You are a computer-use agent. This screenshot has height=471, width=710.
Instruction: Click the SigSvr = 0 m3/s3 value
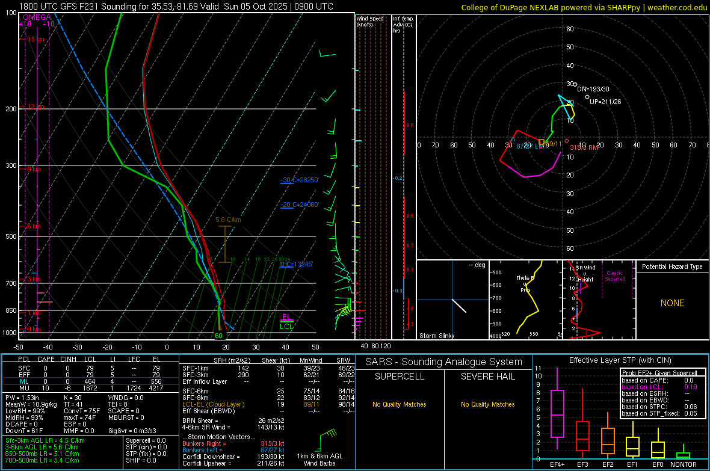tap(132, 431)
